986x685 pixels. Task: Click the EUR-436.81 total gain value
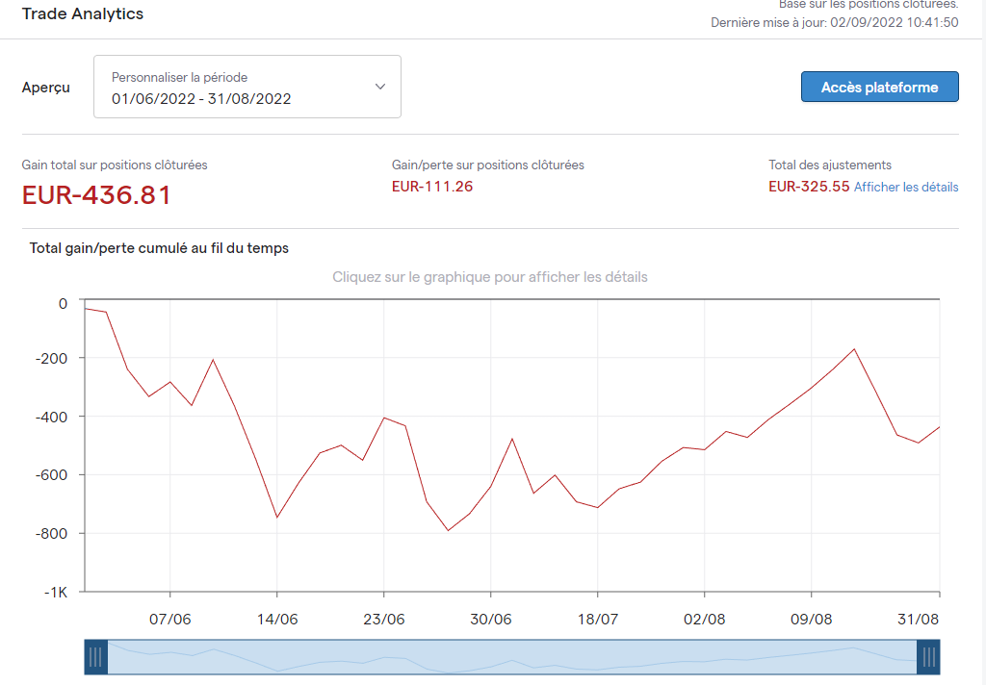point(96,195)
